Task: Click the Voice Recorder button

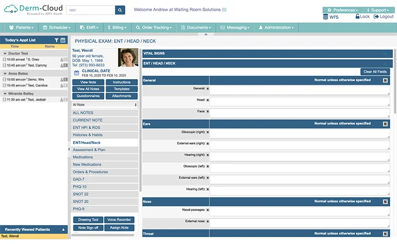Action: tap(119, 220)
